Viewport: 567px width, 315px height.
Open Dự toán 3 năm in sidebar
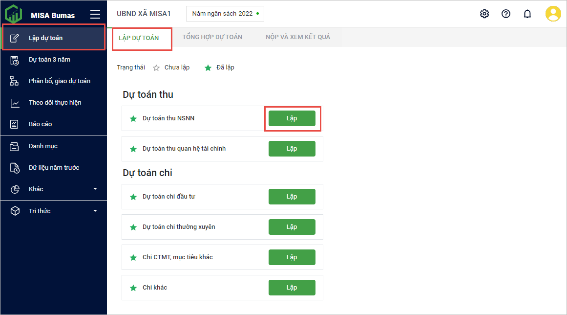49,60
